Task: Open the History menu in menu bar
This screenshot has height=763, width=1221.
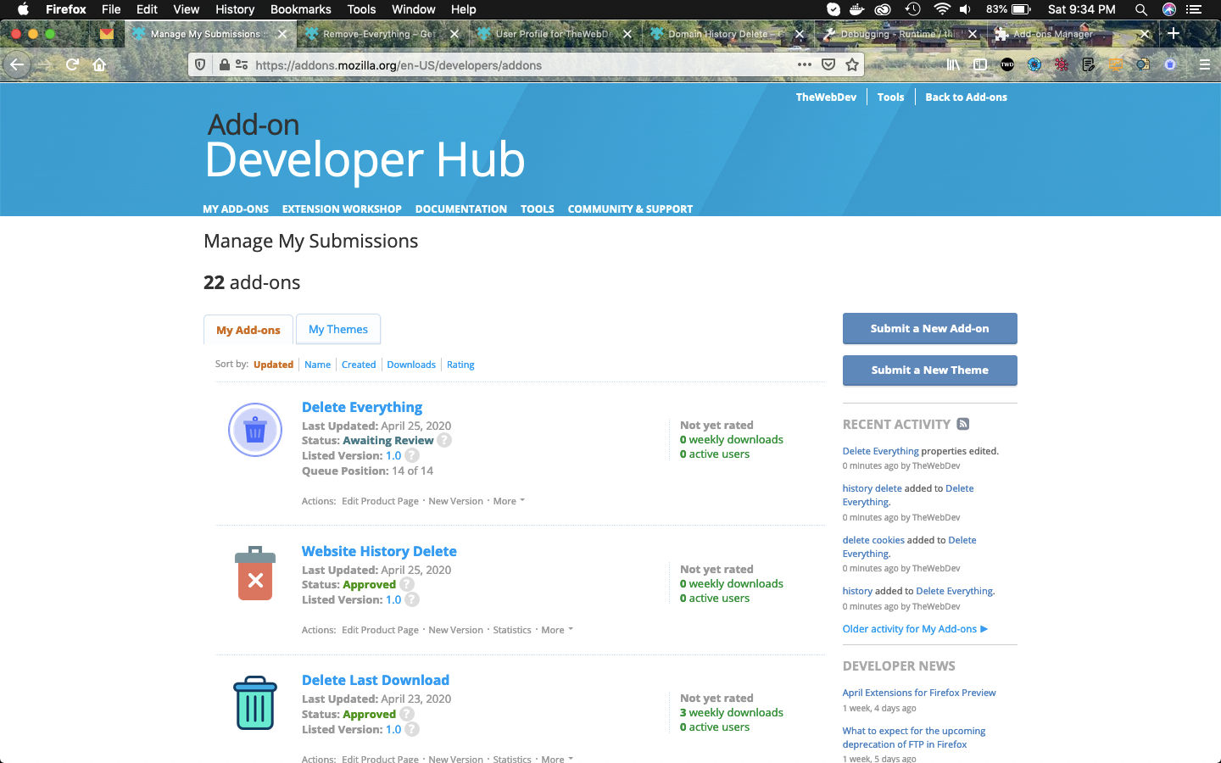Action: [x=235, y=9]
